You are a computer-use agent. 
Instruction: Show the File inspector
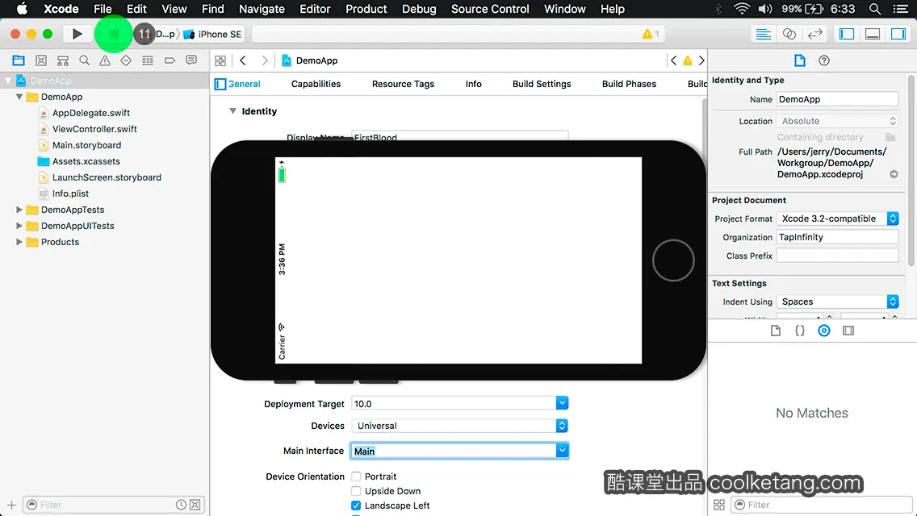click(x=799, y=60)
